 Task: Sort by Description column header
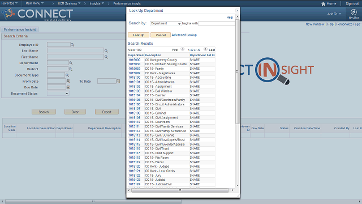point(153,55)
